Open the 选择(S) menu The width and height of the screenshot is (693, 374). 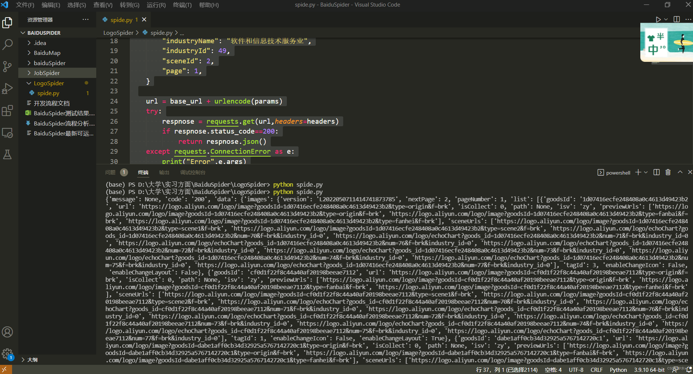(76, 5)
